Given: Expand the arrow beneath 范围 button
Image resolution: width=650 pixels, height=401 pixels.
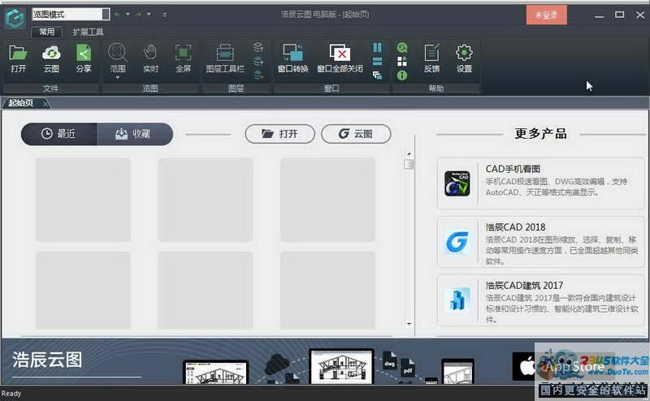Looking at the screenshot, I should pos(117,77).
